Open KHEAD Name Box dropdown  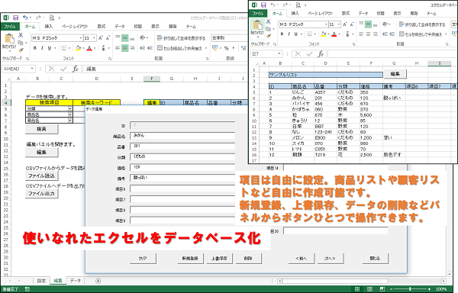tap(32, 69)
